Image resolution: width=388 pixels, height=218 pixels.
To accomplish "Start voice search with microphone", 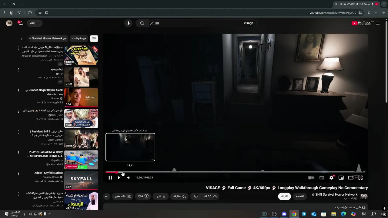I will pyautogui.click(x=128, y=23).
